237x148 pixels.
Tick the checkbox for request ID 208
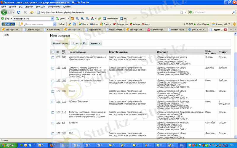(x=52, y=57)
